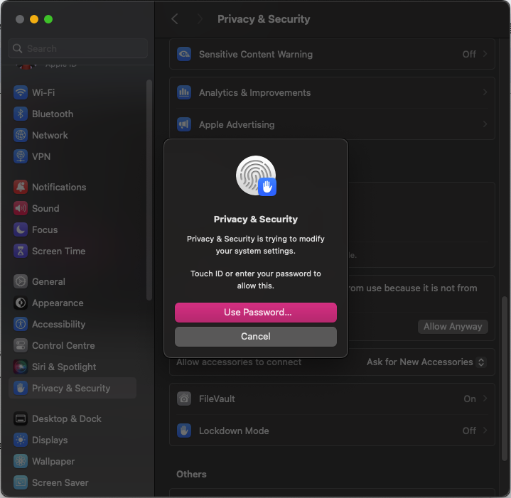Image resolution: width=511 pixels, height=498 pixels.
Task: Click the Focus moon icon
Action: [21, 229]
